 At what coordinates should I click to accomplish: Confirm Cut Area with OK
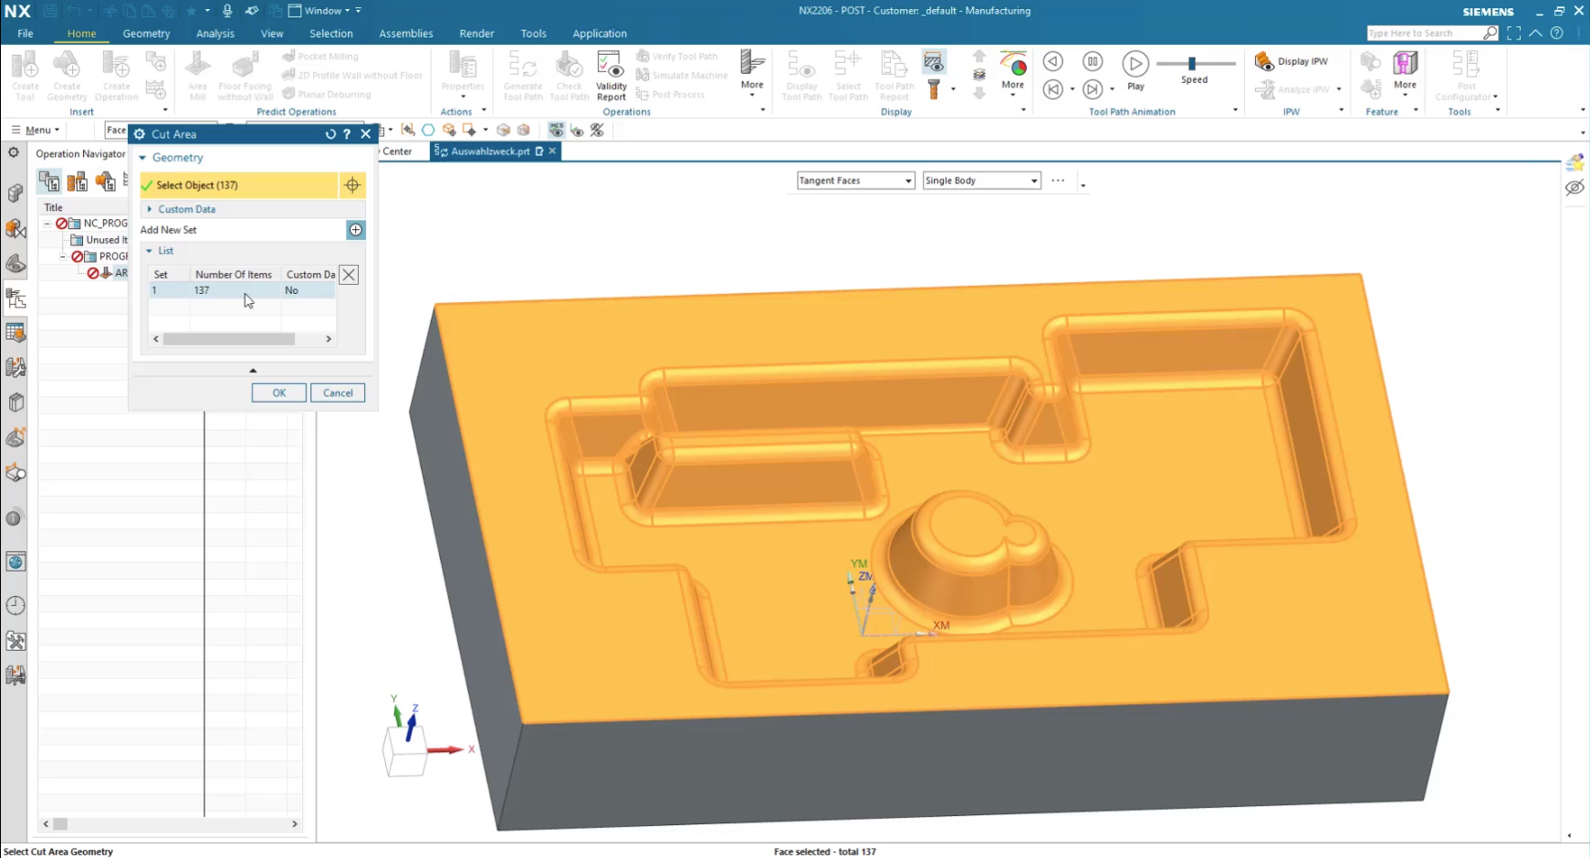click(279, 392)
